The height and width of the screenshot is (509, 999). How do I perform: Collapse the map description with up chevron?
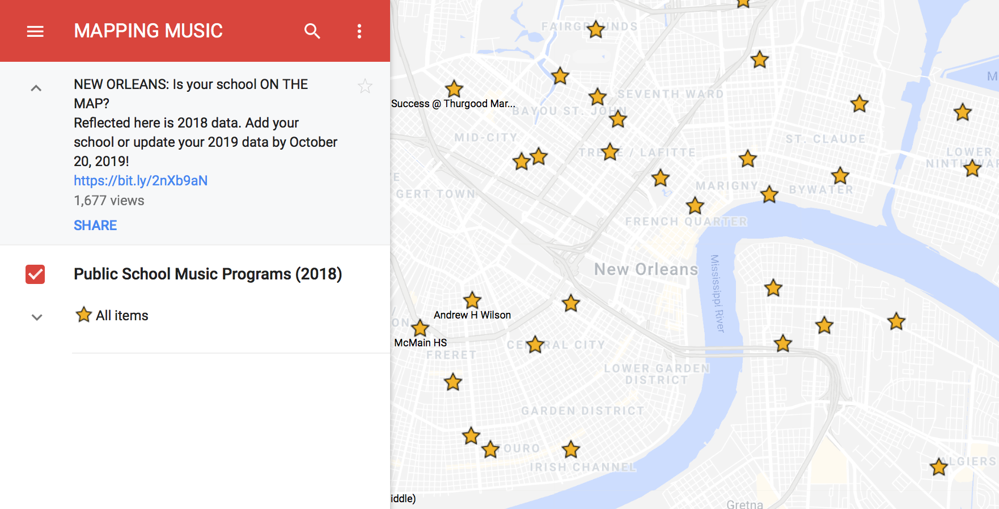click(36, 88)
